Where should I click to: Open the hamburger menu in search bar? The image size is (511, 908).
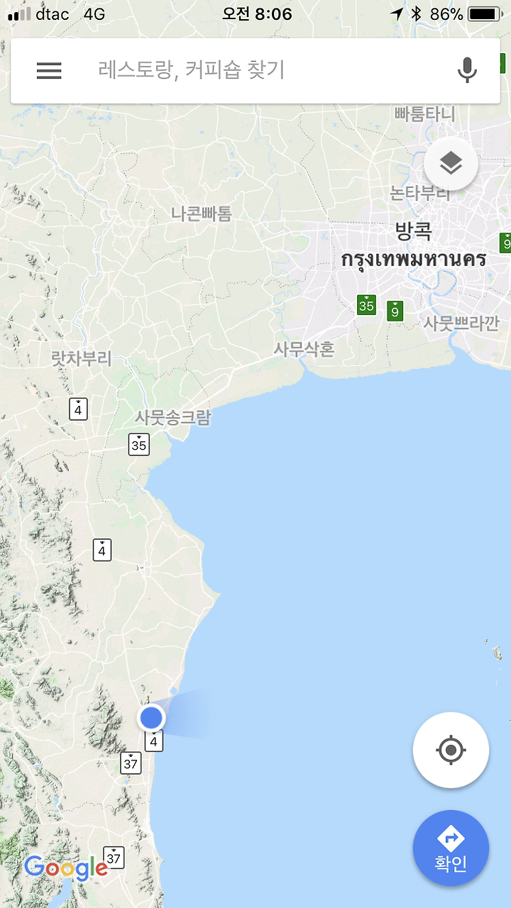(x=49, y=70)
